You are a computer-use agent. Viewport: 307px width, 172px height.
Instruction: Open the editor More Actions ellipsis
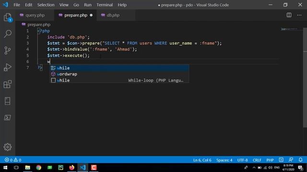point(299,15)
